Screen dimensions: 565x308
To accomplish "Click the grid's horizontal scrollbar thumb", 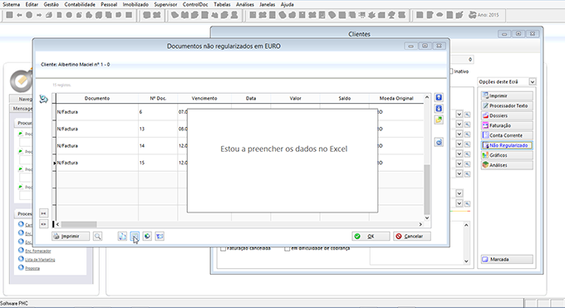I will click(79, 224).
